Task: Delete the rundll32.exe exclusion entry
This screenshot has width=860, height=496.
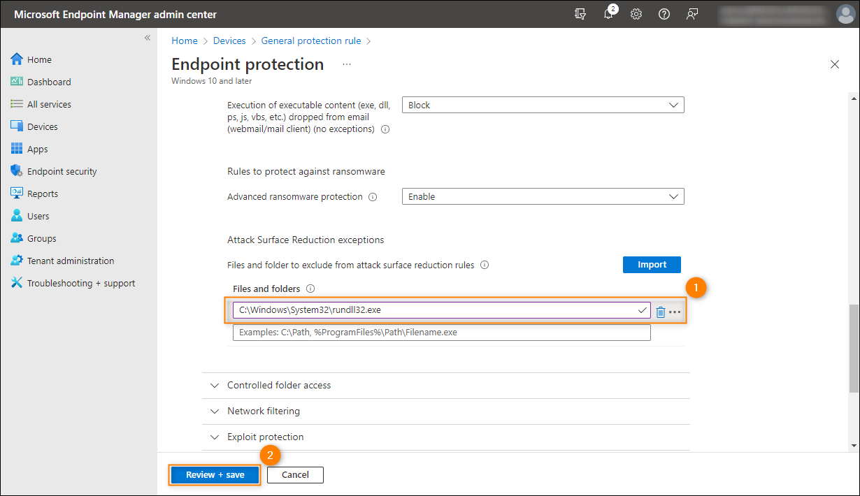Action: click(661, 312)
